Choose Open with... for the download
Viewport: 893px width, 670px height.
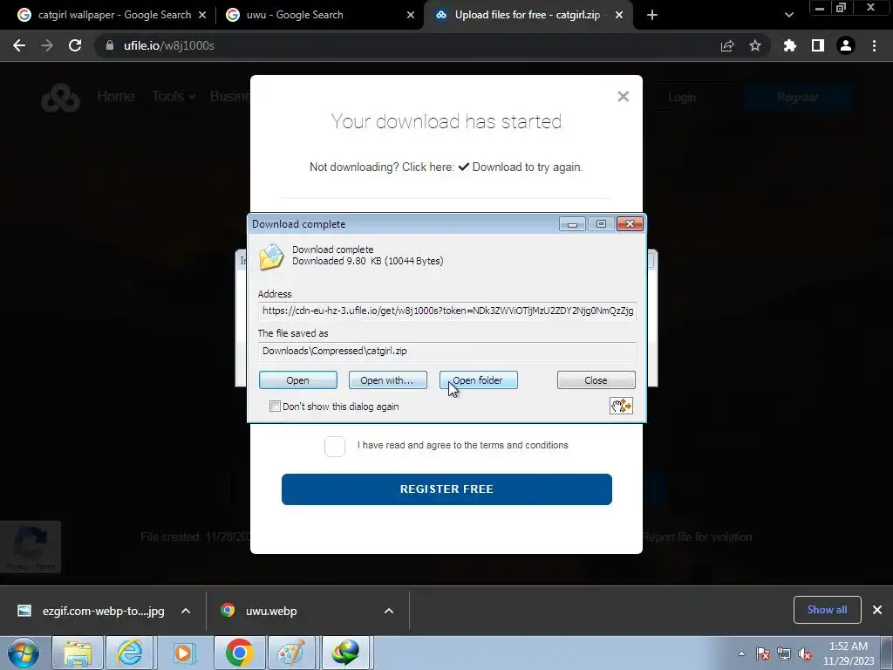click(x=387, y=380)
